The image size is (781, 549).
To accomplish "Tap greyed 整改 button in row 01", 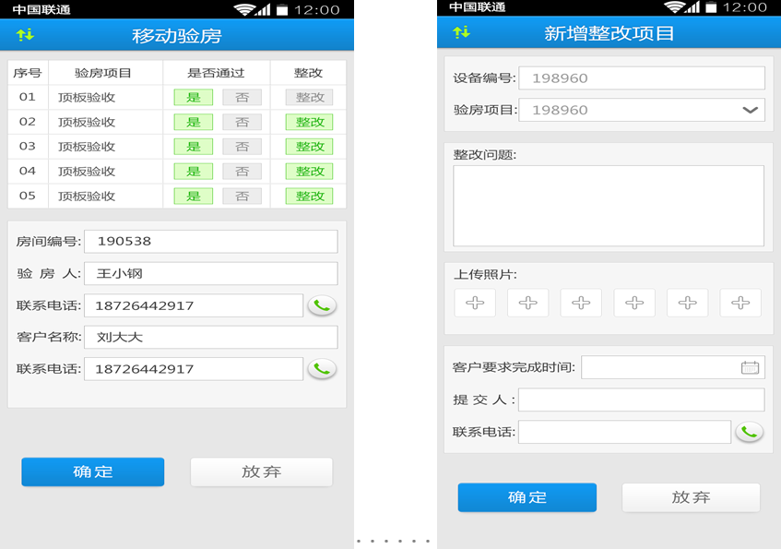I will [x=309, y=97].
